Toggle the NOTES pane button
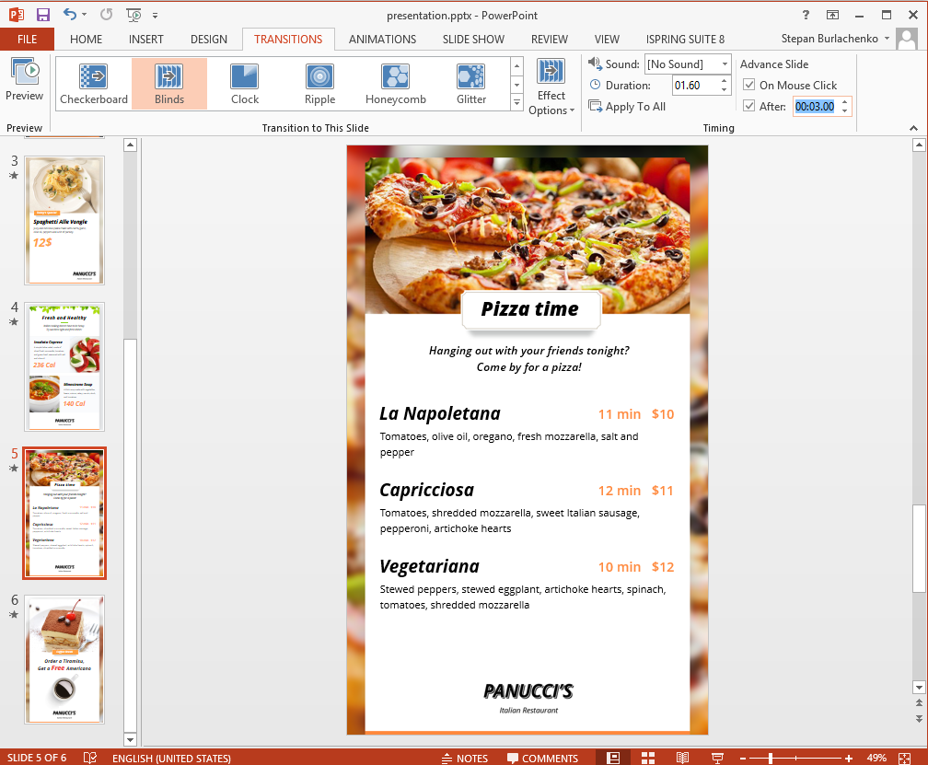The image size is (928, 765). point(465,758)
